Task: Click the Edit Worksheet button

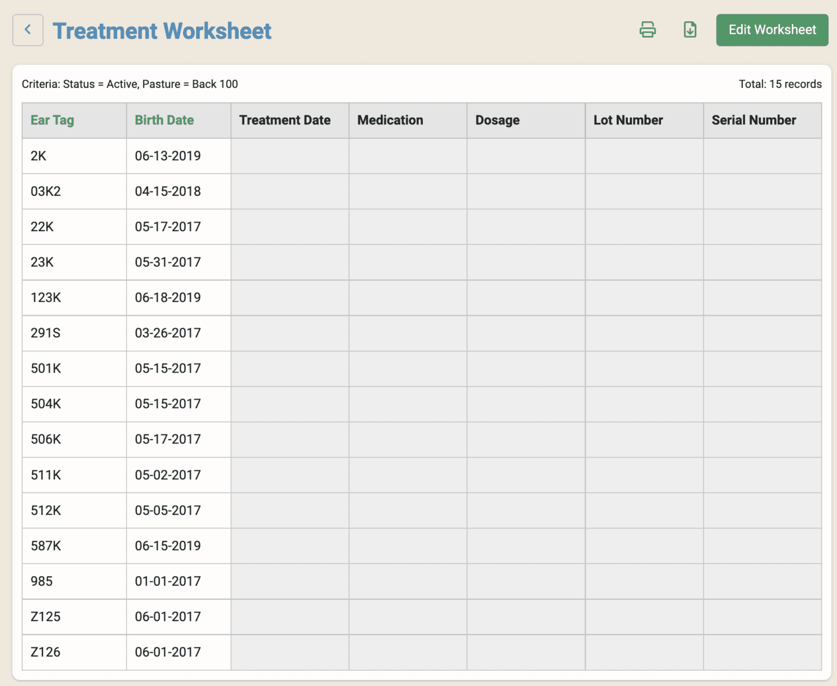Action: (772, 30)
